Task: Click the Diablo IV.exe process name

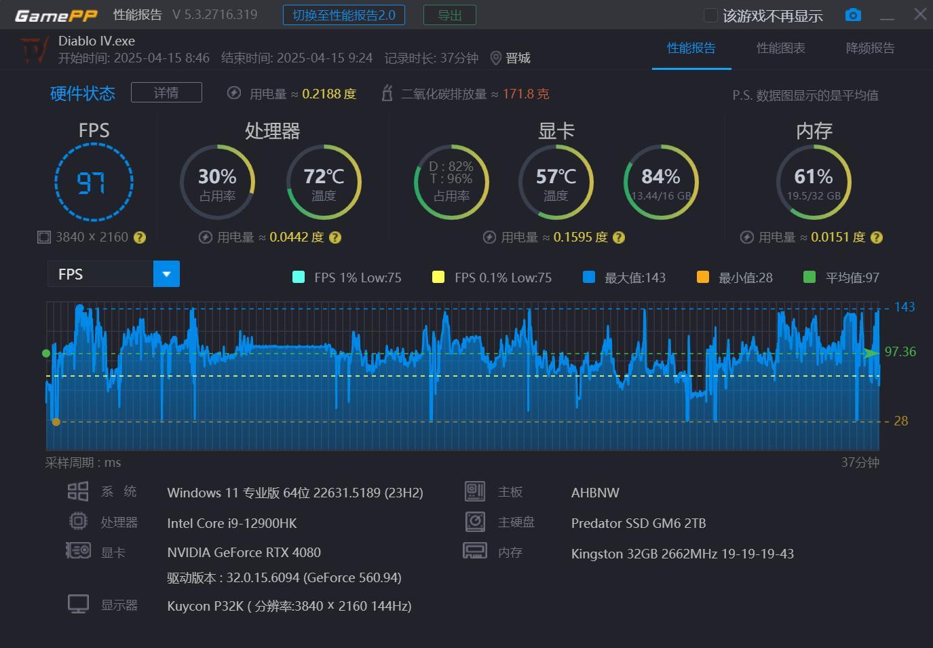Action: [97, 41]
